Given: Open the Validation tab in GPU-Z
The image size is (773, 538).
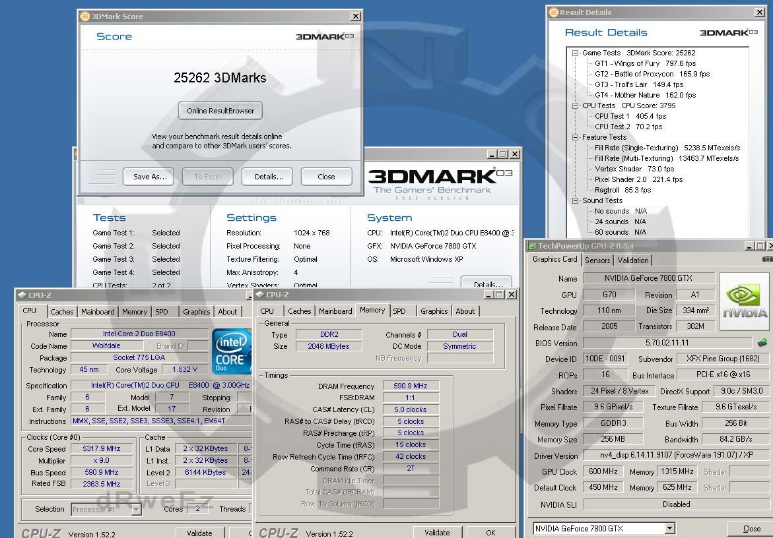Looking at the screenshot, I should (633, 260).
